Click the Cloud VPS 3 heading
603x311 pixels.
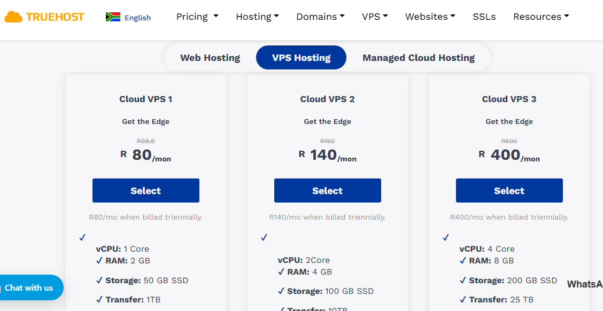[x=509, y=99]
